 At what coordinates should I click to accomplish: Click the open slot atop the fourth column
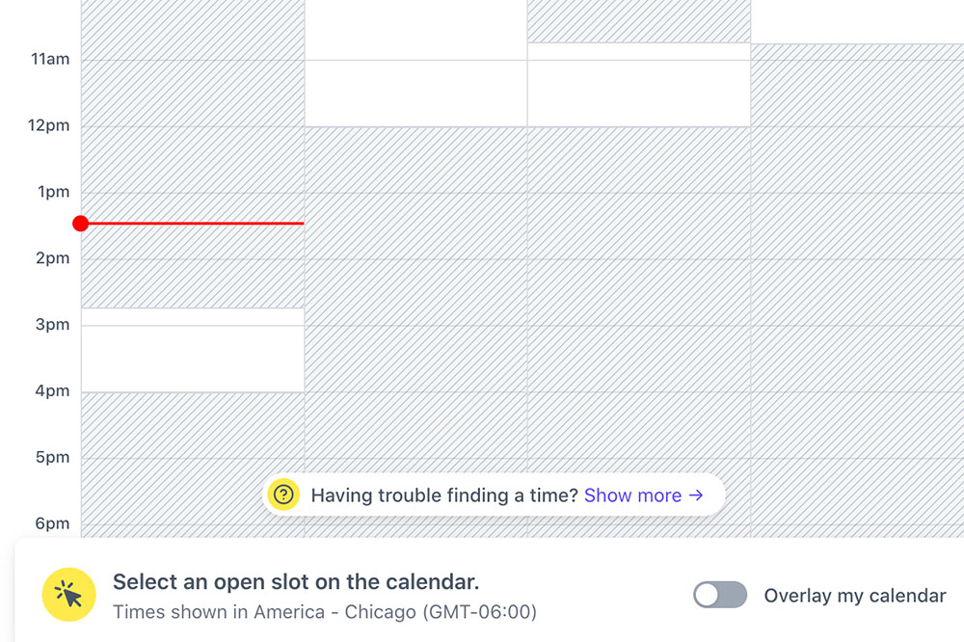point(856,21)
